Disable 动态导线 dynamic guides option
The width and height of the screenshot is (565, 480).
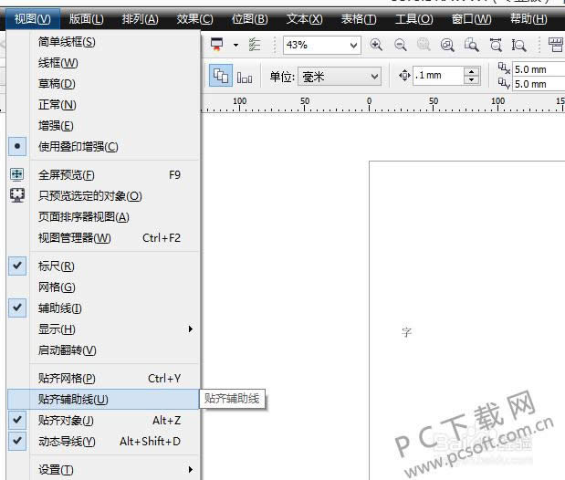tap(67, 442)
